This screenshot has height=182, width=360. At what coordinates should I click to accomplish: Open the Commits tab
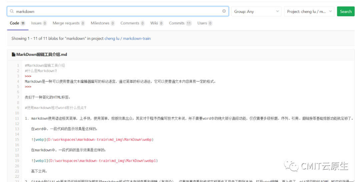(180, 23)
